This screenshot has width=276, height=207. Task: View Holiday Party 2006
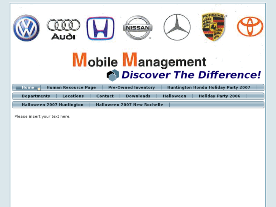[x=219, y=96]
